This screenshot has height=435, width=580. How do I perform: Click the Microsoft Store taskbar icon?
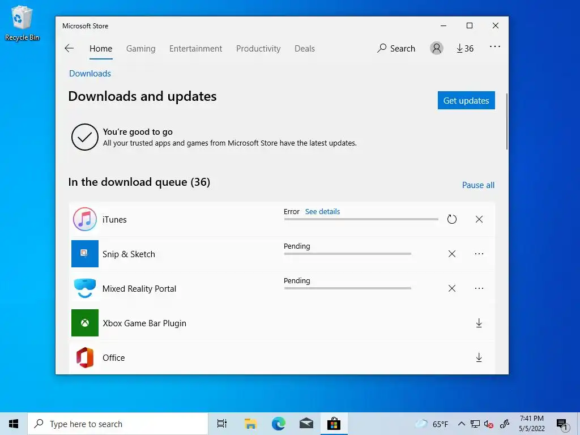[334, 424]
